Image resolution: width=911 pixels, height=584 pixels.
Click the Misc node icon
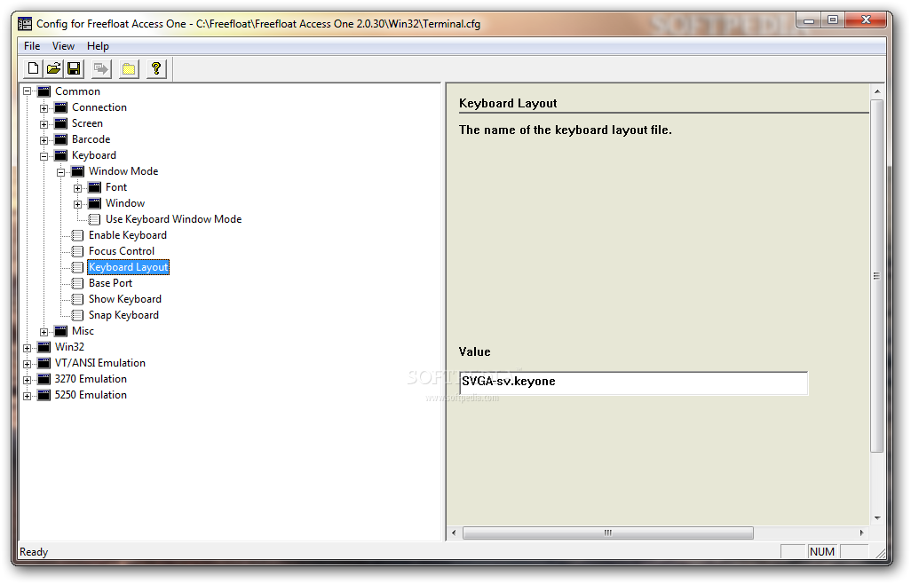[61, 331]
